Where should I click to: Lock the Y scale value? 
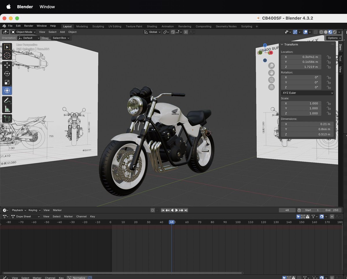[328, 108]
